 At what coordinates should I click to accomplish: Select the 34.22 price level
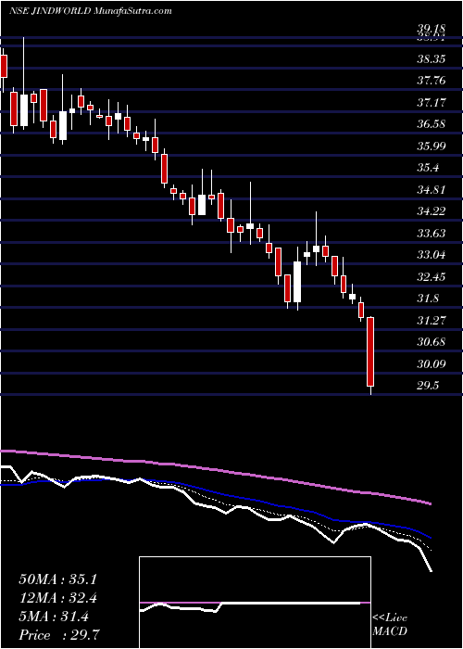[431, 211]
